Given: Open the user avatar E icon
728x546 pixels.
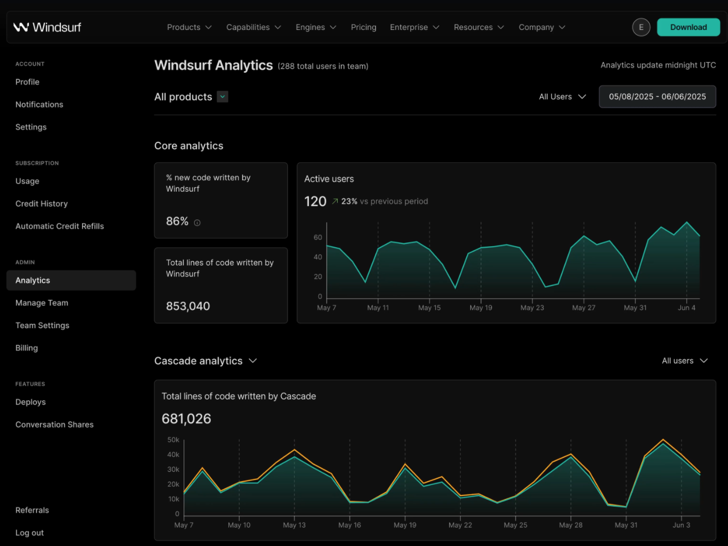Looking at the screenshot, I should (641, 27).
